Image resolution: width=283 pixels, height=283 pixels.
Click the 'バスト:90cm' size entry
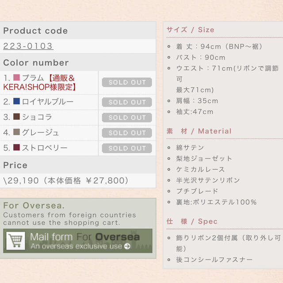coord(201,57)
